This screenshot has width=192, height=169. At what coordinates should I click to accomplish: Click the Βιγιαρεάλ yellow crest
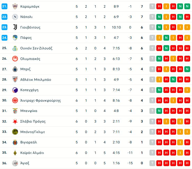pos(15,142)
